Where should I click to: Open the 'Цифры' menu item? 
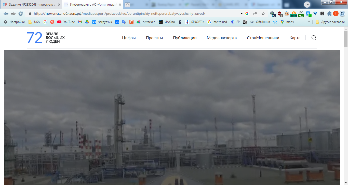(129, 38)
